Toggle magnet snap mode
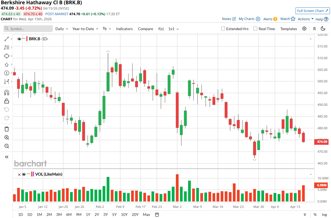Image resolution: width=331 pixels, height=218 pixels. click(7, 92)
